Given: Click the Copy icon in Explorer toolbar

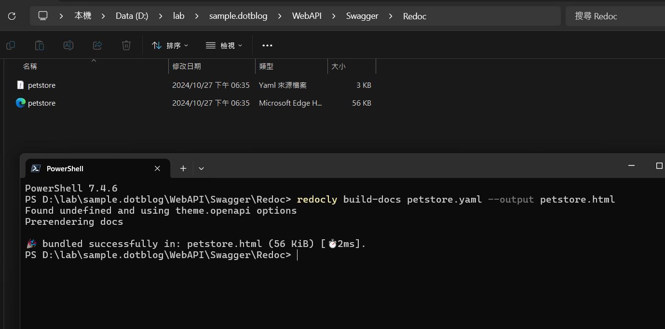Looking at the screenshot, I should [x=11, y=45].
